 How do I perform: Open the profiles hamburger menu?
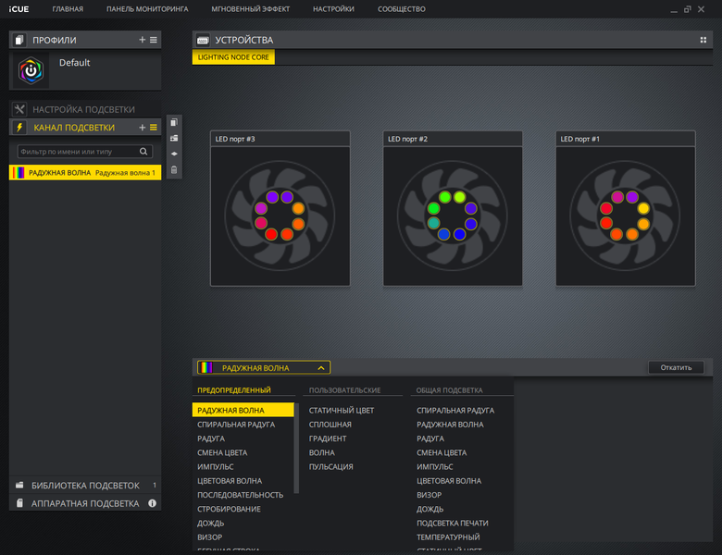pos(154,40)
